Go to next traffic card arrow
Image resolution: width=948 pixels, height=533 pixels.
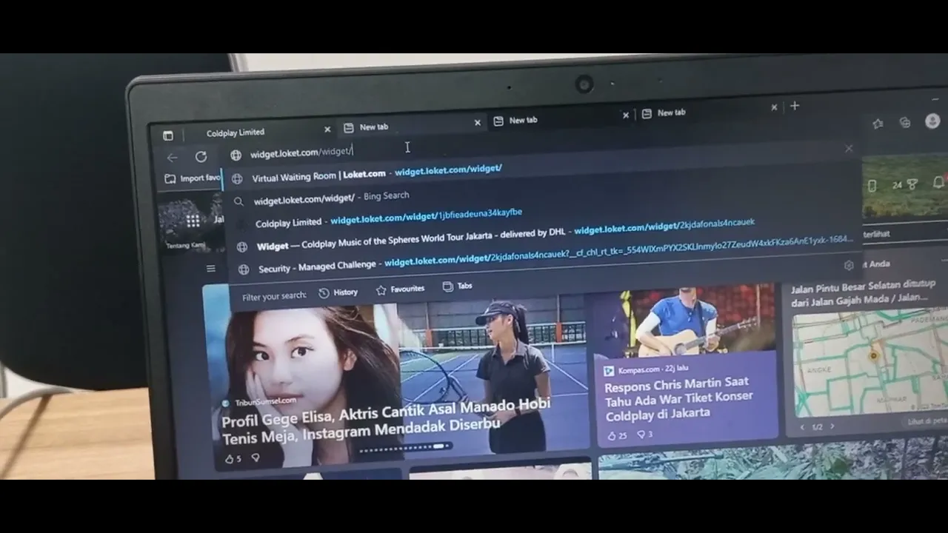[x=832, y=426]
